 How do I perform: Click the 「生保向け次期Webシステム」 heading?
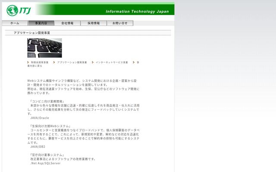coord(50,126)
